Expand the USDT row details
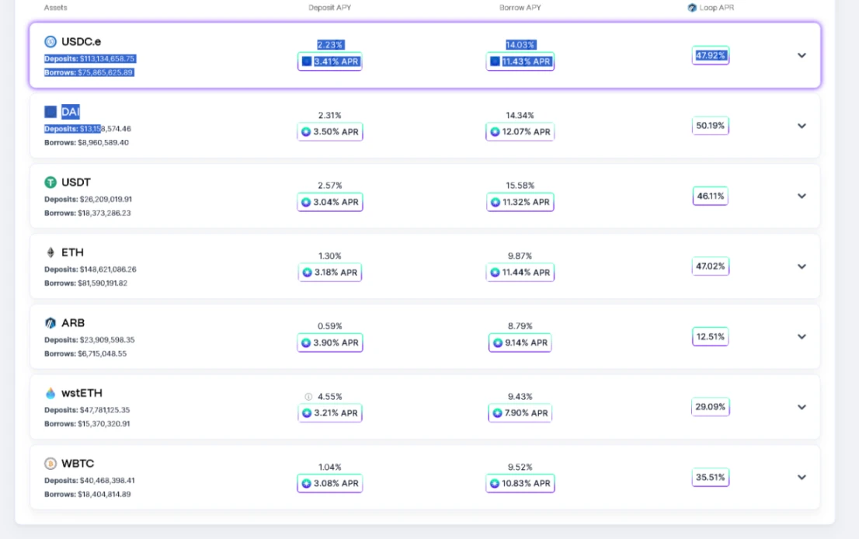 click(802, 196)
